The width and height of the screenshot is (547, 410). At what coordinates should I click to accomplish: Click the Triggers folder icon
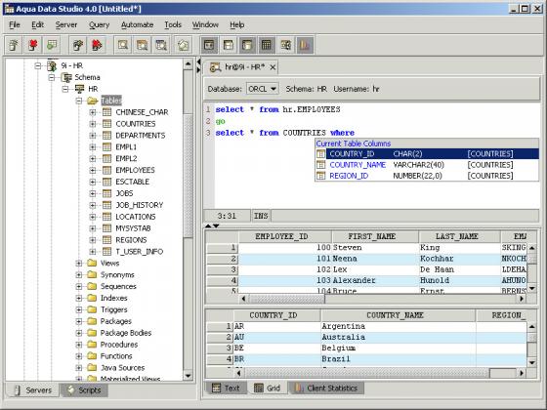(x=92, y=309)
